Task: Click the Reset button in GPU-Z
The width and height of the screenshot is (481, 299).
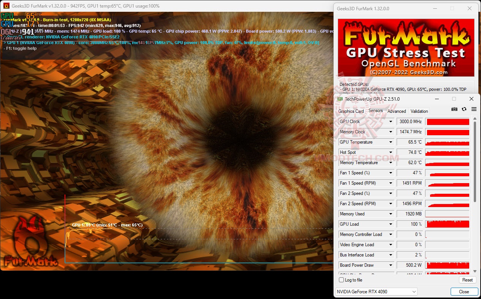Action: point(467,280)
